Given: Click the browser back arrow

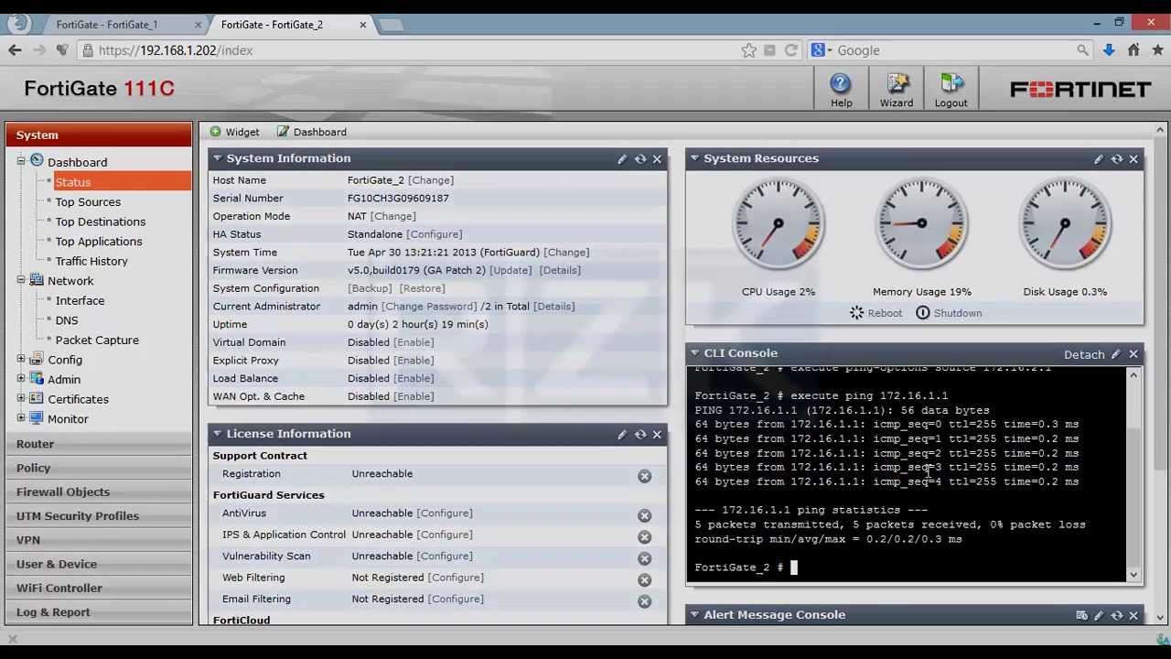Looking at the screenshot, I should pos(15,50).
